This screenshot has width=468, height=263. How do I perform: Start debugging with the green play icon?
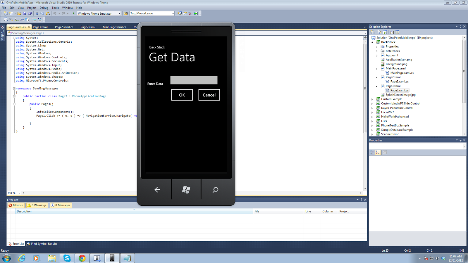[x=73, y=13]
